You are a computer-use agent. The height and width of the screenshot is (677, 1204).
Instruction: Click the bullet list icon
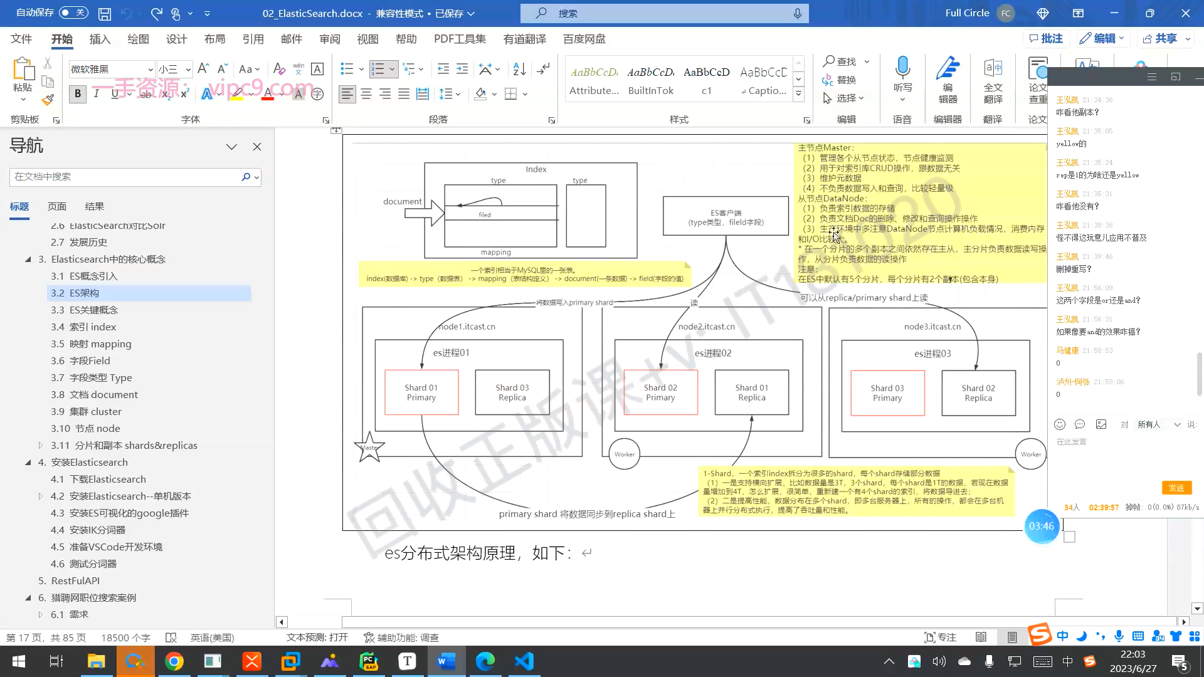[347, 69]
